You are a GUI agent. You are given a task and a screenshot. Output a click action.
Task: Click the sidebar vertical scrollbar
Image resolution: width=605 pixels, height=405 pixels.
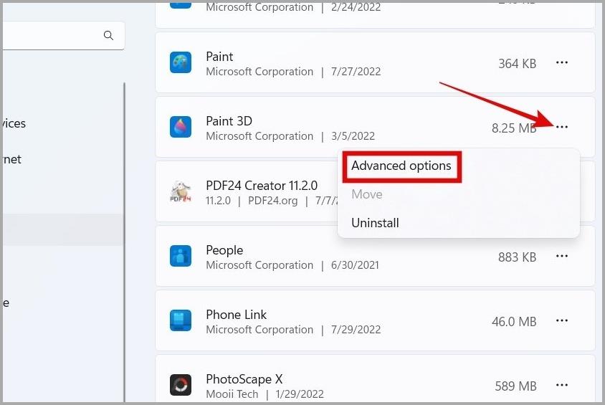[x=124, y=242]
